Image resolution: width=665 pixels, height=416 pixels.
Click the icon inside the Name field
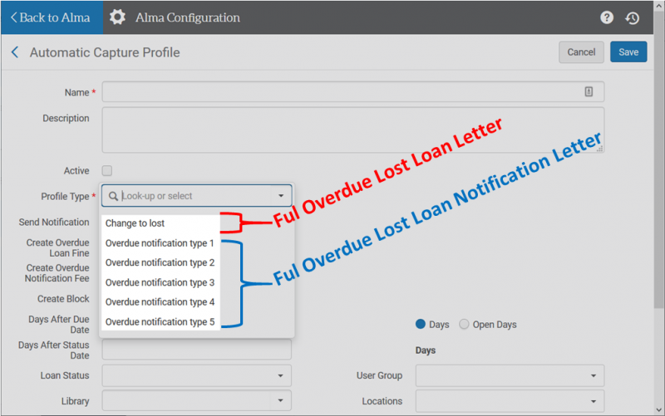click(x=589, y=91)
